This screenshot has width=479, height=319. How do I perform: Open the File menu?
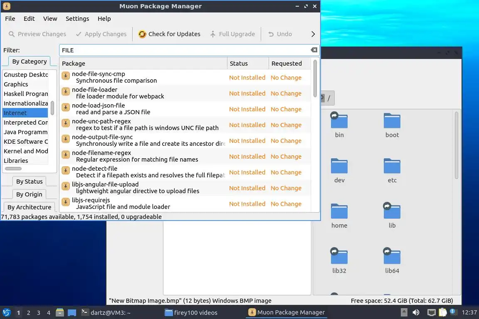pyautogui.click(x=10, y=19)
